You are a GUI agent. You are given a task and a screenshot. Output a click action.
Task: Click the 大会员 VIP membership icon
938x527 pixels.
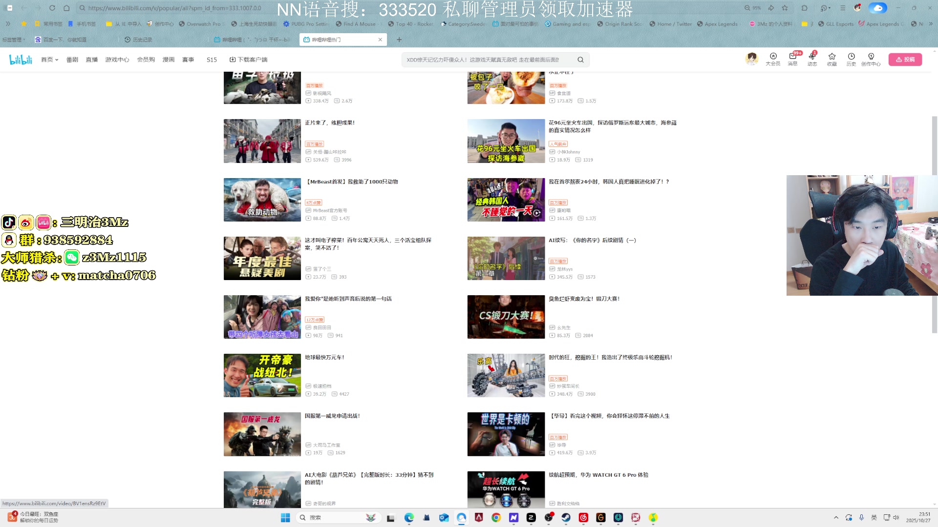tap(773, 59)
